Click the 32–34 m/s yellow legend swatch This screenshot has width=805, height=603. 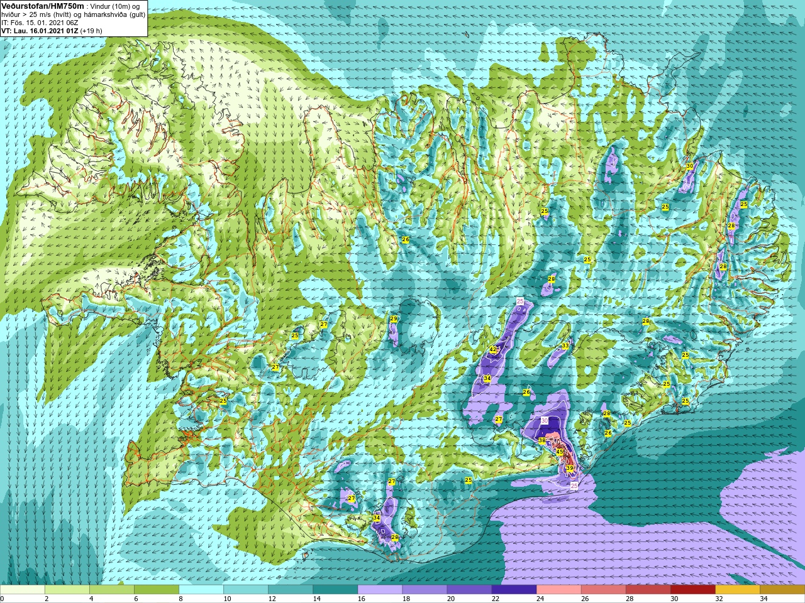tap(737, 590)
